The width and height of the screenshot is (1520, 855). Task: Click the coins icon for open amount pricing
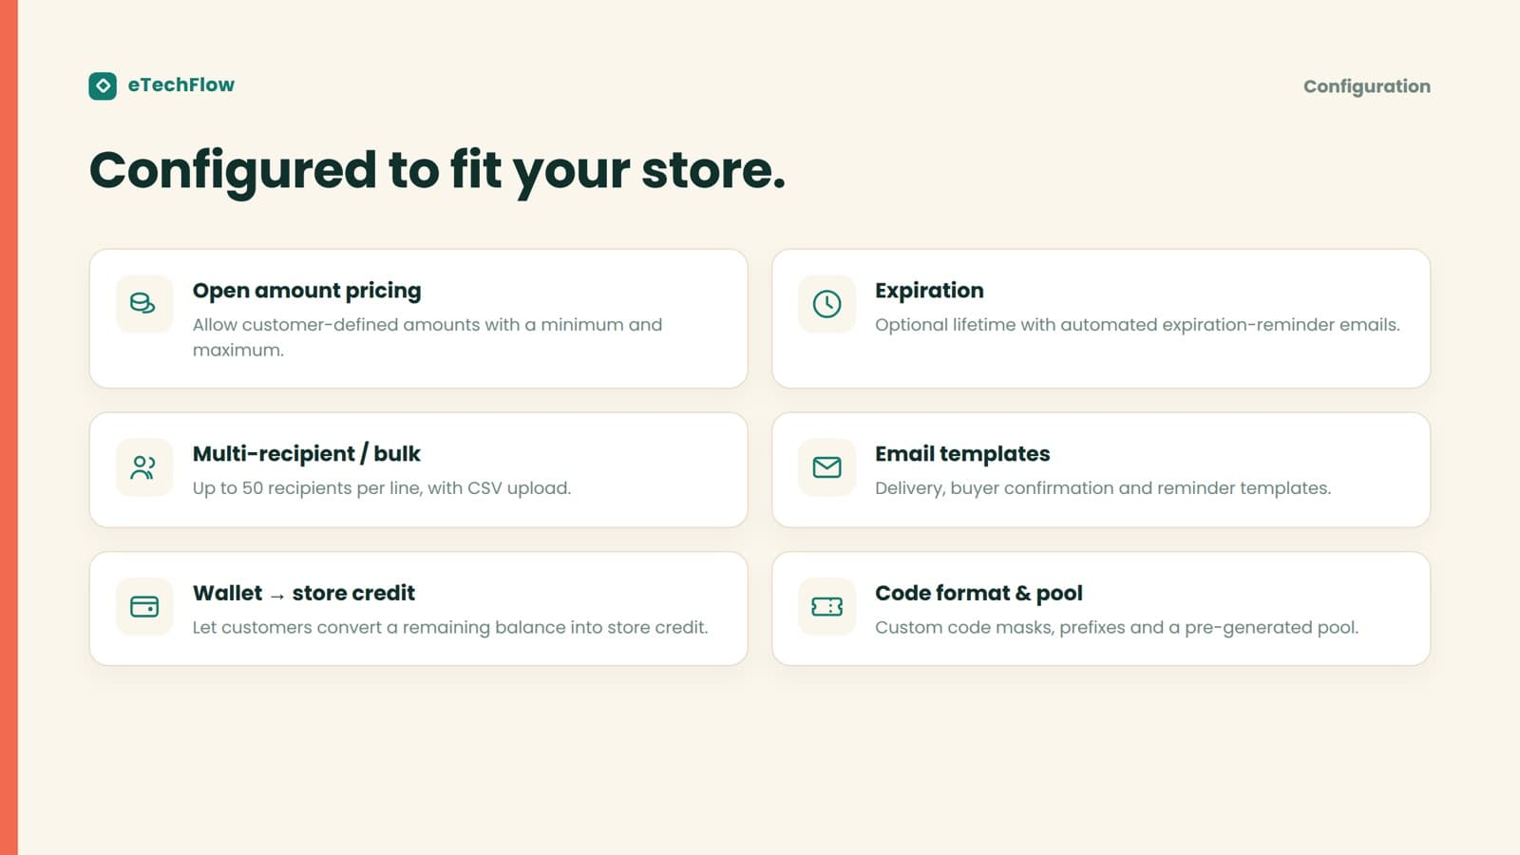pyautogui.click(x=143, y=304)
